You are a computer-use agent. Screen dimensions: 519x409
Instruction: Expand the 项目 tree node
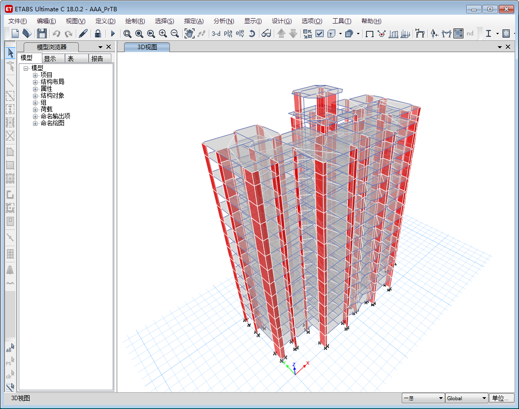[x=35, y=75]
